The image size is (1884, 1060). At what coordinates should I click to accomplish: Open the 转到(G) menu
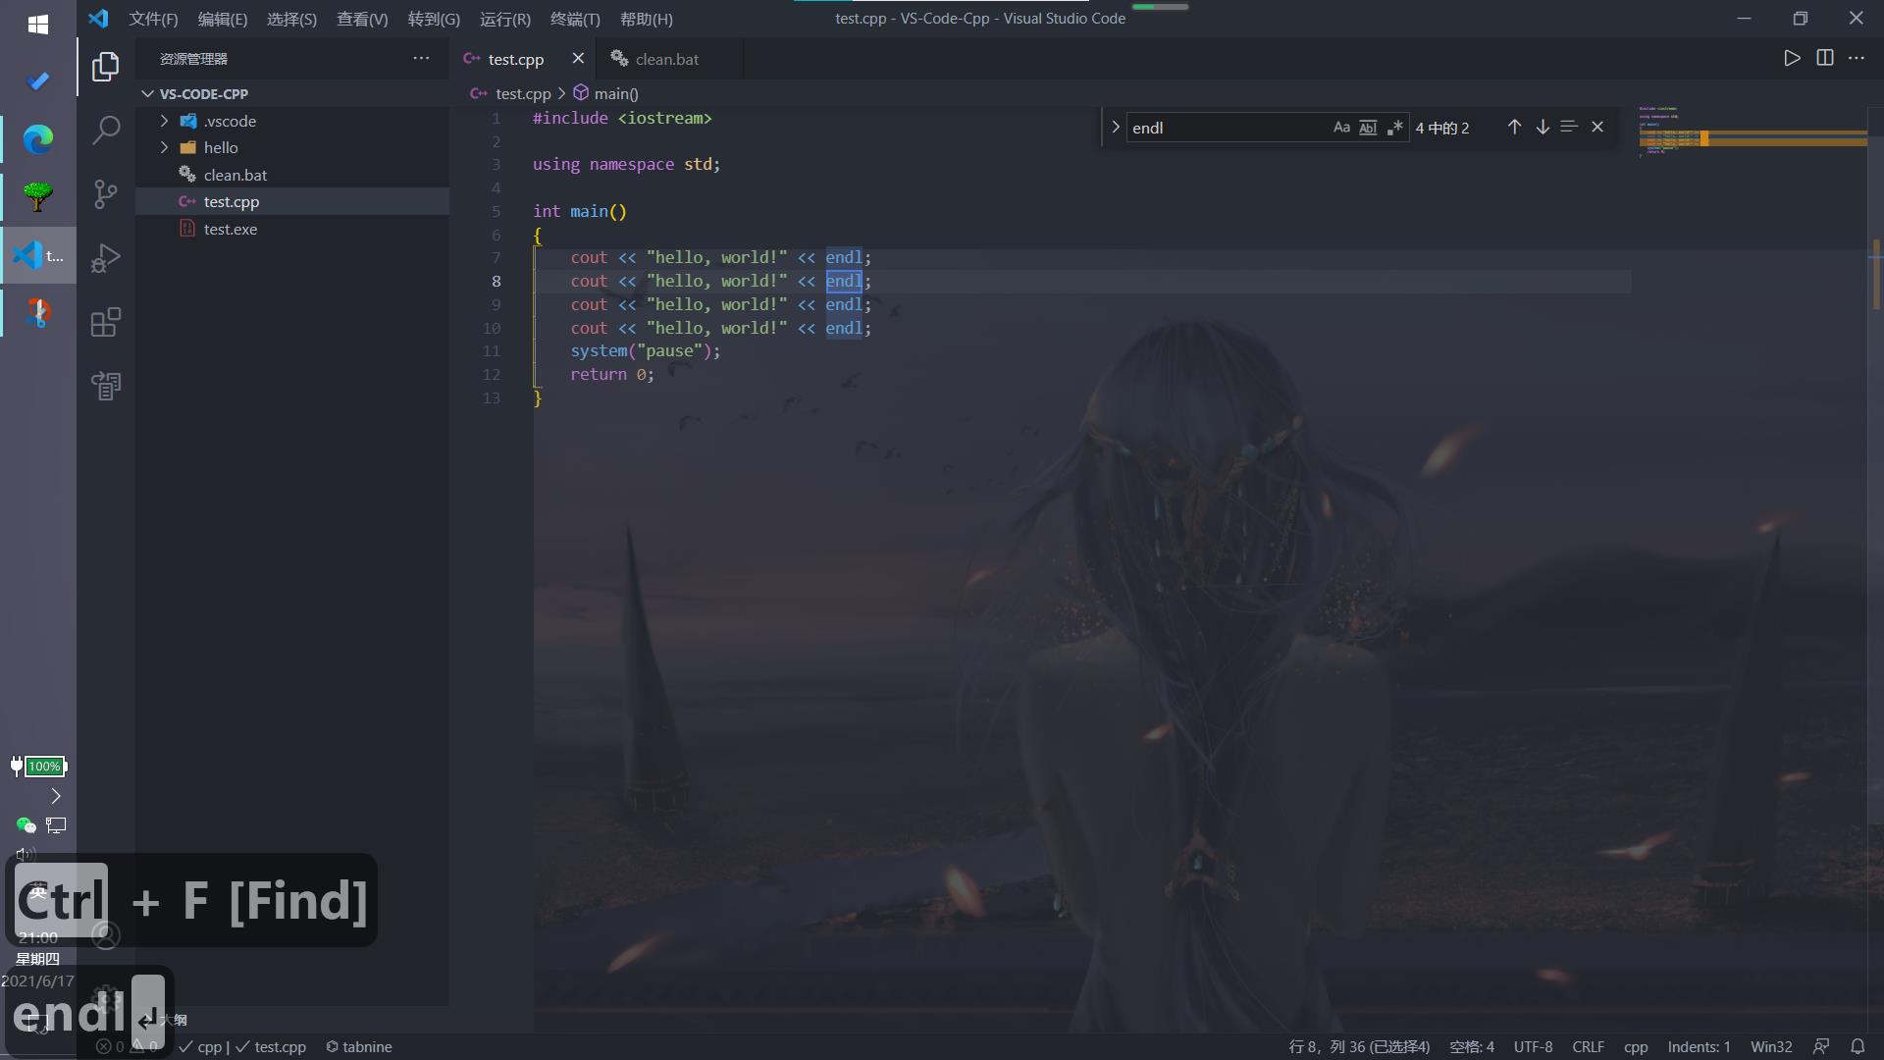click(x=434, y=19)
